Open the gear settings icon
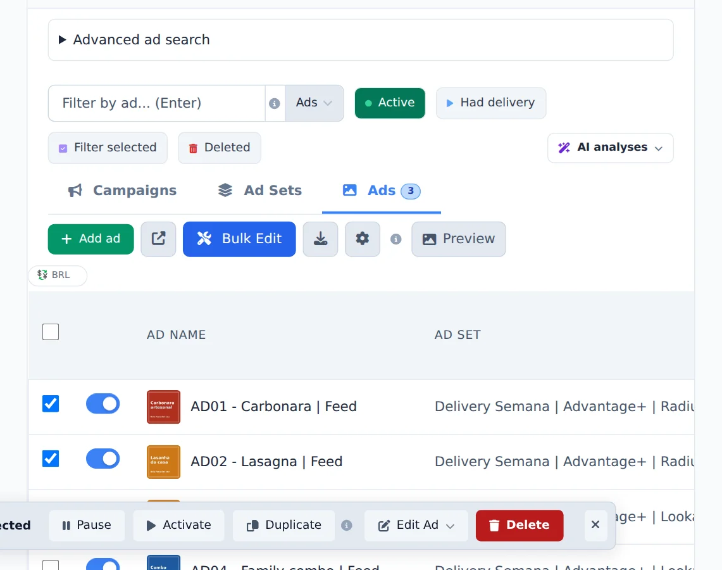This screenshot has width=722, height=570. pos(363,239)
